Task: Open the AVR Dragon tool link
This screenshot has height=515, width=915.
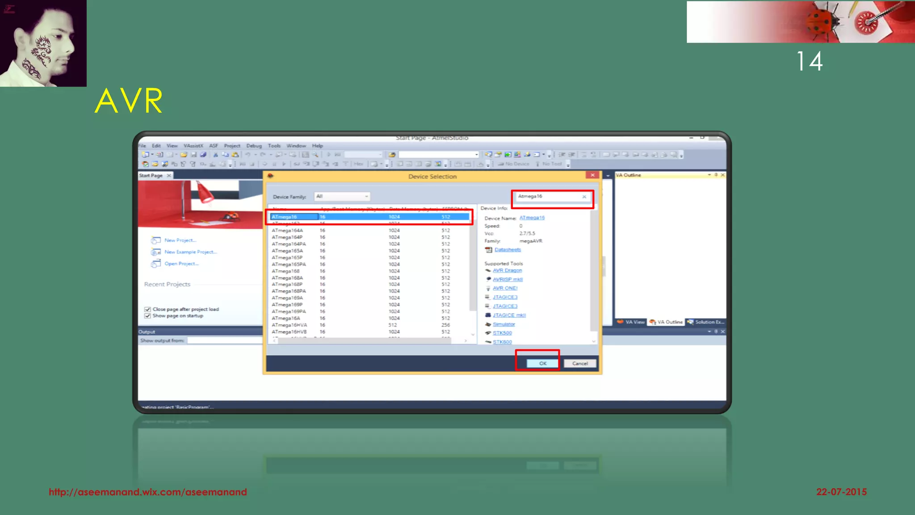Action: coord(507,270)
